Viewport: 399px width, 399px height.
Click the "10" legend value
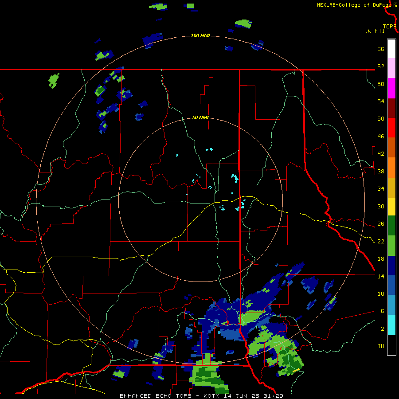tap(381, 293)
